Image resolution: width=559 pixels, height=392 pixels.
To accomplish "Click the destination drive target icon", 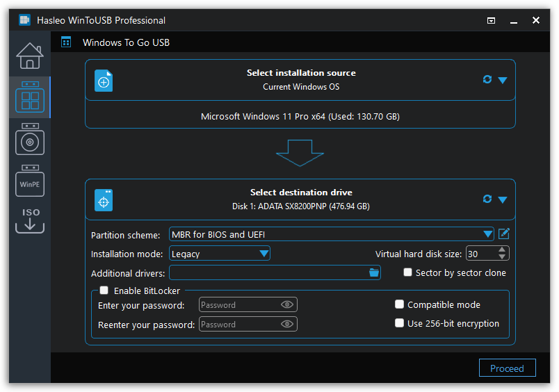I will (104, 200).
